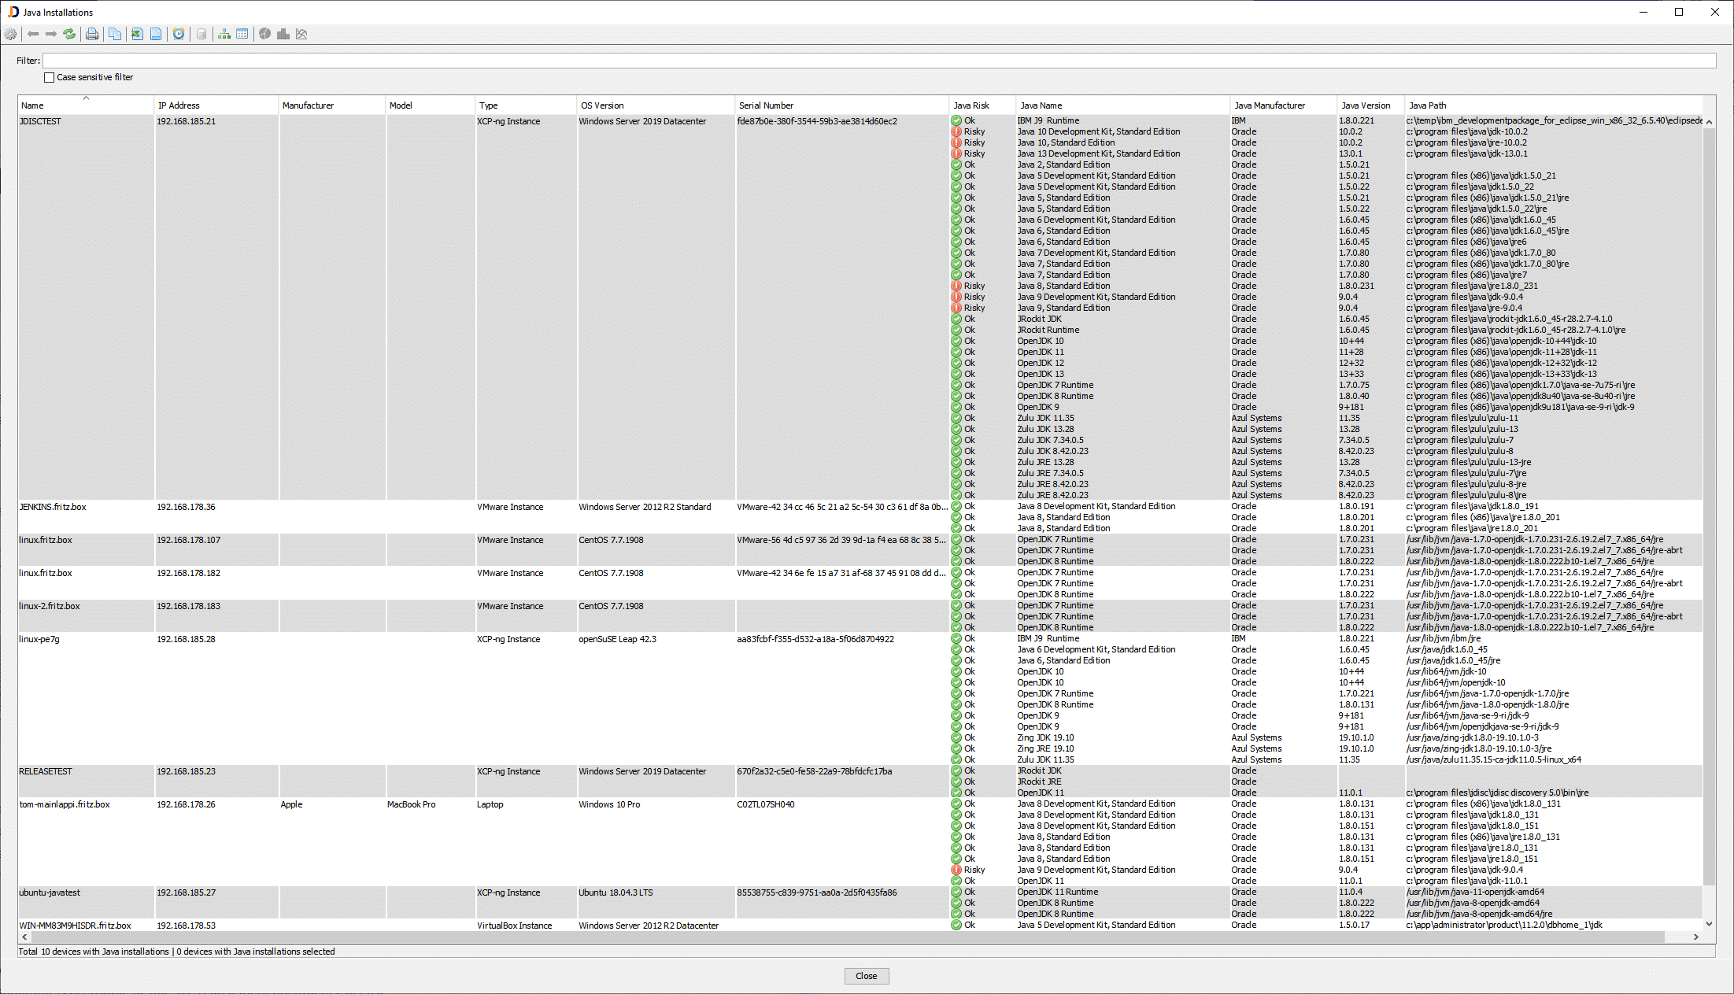
Task: Open the topology view icon
Action: pyautogui.click(x=224, y=34)
